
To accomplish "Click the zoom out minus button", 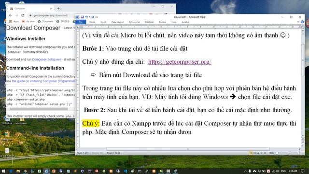I will 277,153.
